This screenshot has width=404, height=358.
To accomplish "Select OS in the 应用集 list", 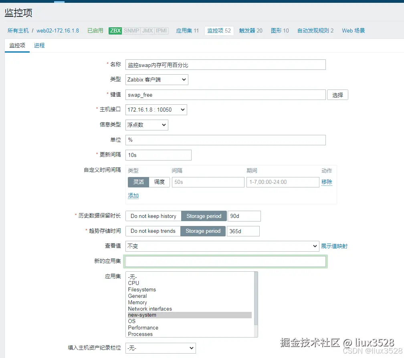I will [190, 321].
